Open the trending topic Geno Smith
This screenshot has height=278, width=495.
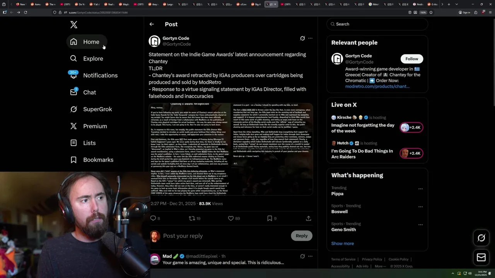point(343,229)
